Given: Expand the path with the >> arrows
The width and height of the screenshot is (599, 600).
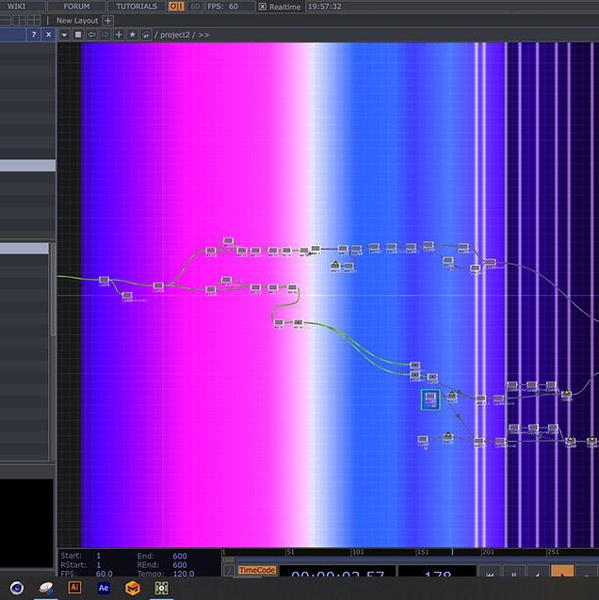Looking at the screenshot, I should 203,35.
